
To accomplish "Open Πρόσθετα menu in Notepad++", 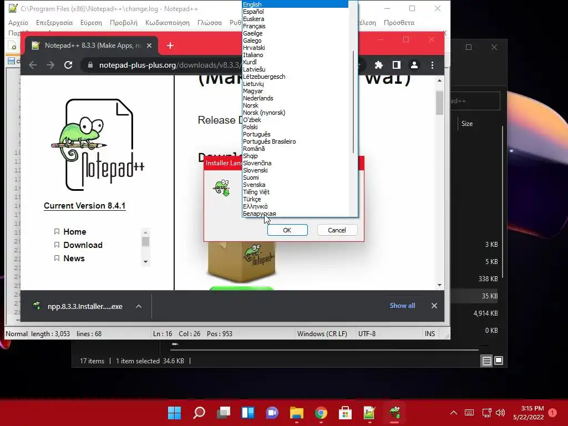I will click(399, 22).
